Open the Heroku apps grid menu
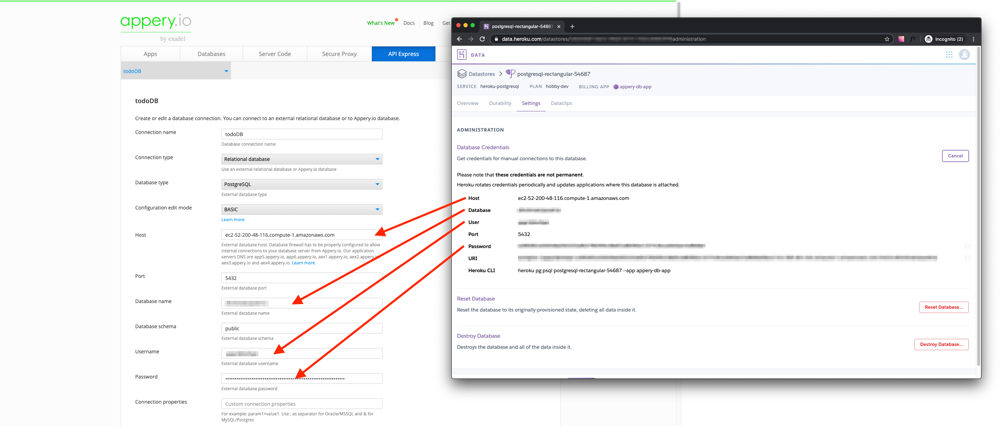 pos(949,55)
